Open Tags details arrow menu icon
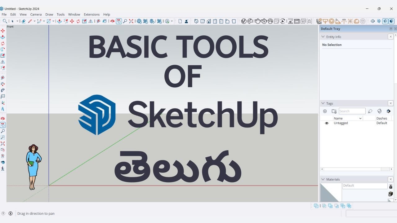This screenshot has height=223, width=397. (x=389, y=111)
